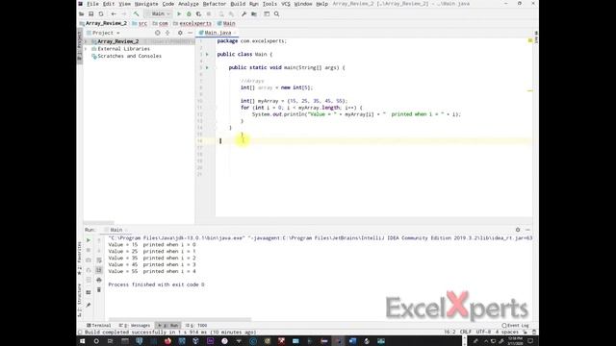The width and height of the screenshot is (616, 346).
Task: Open the CRLF line separator selector
Action: [466, 332]
